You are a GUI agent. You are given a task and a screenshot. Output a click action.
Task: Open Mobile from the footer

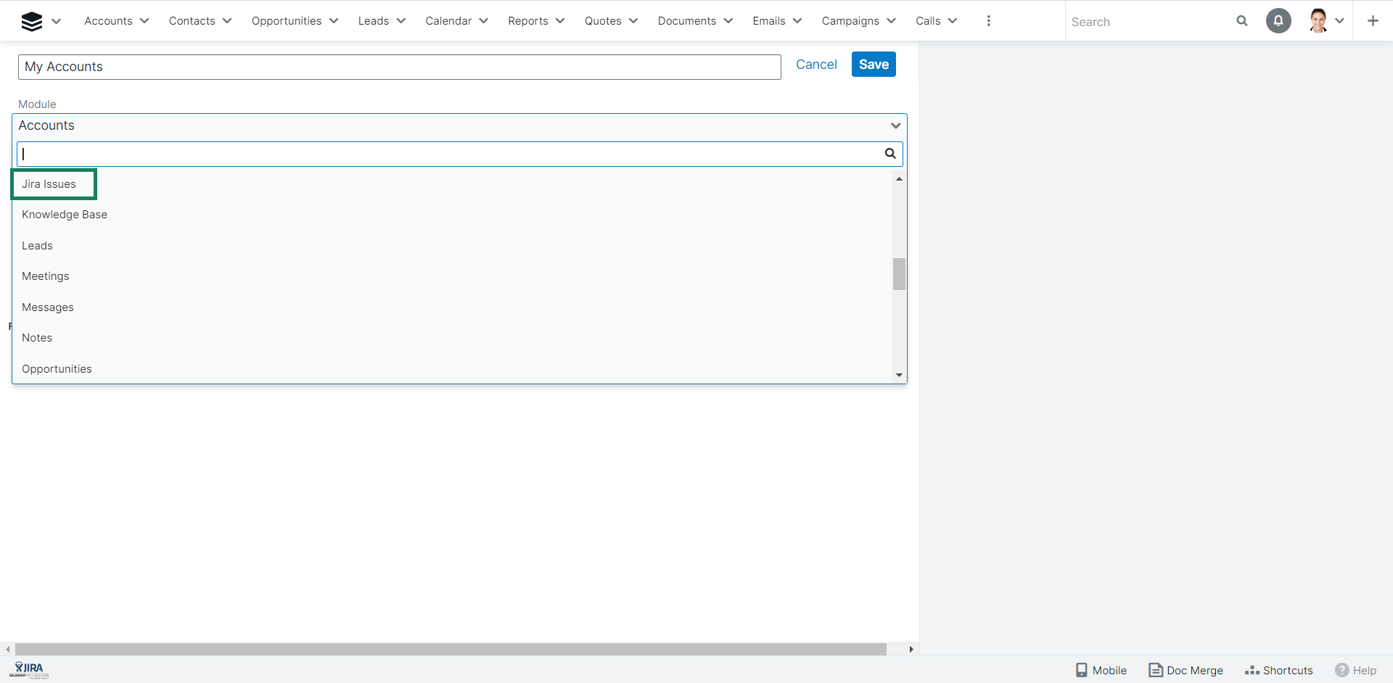(1101, 670)
